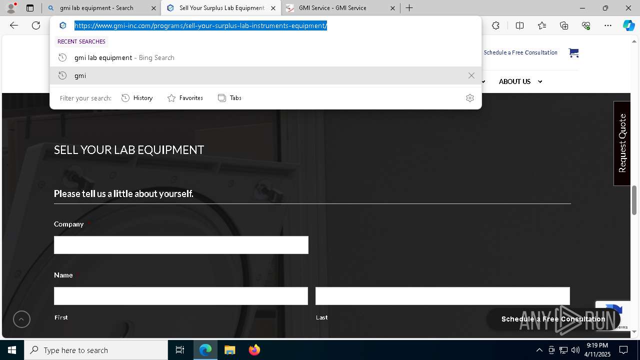This screenshot has height=360, width=640.
Task: Switch to 'GMI Service' tab
Action: click(x=340, y=8)
